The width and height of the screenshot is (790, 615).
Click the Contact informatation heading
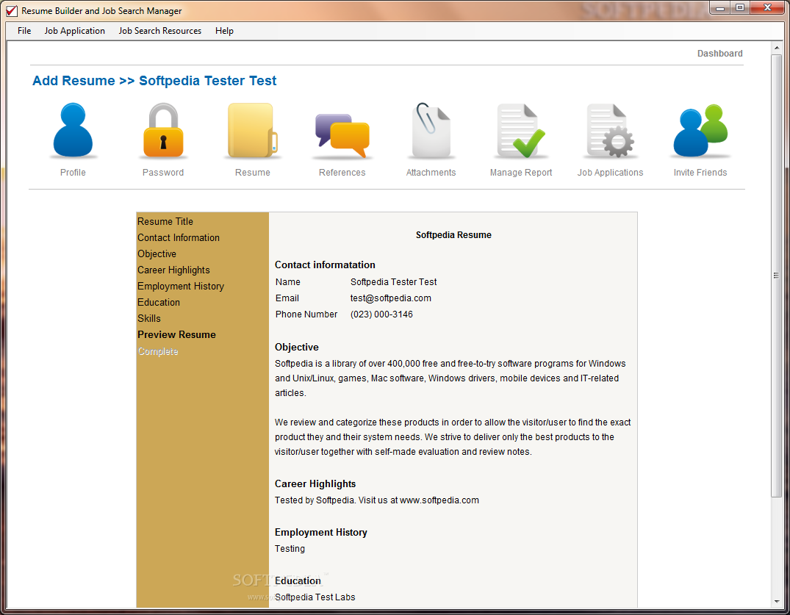[x=325, y=265]
